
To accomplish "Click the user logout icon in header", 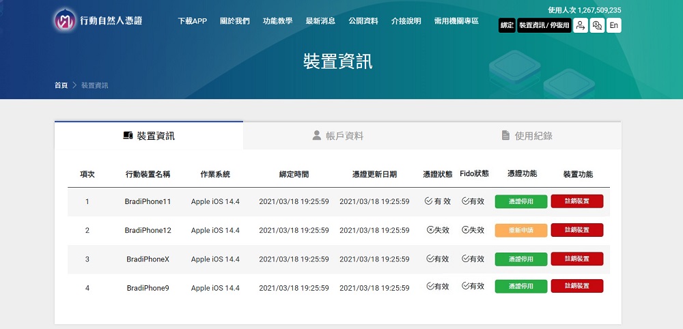I will coord(580,25).
